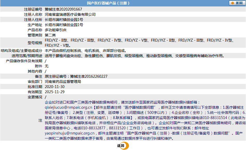Click the 适用范围/预期用途 row label
Viewport: 246px width, 150px height.
click(27, 56)
